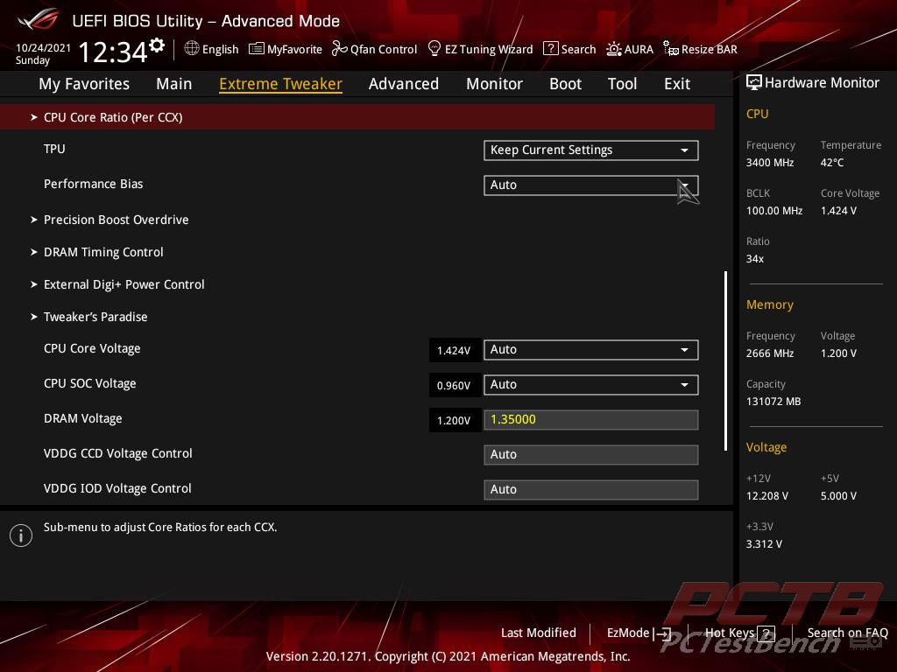Click the 2666 MHz memory frequency value

pyautogui.click(x=769, y=353)
